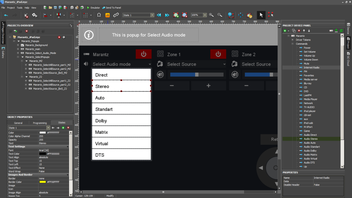Open the JS script editor icon
This screenshot has width=352, height=198.
[x=107, y=15]
